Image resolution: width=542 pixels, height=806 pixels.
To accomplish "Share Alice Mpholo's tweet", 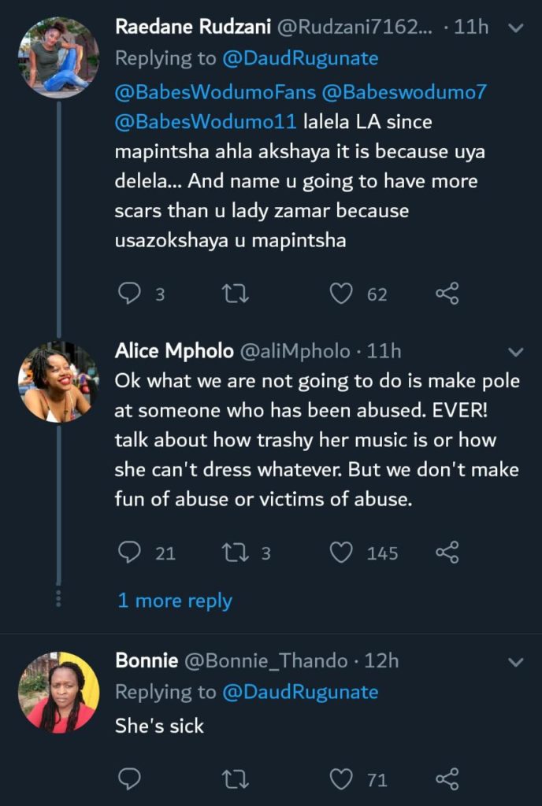I will coord(447,553).
